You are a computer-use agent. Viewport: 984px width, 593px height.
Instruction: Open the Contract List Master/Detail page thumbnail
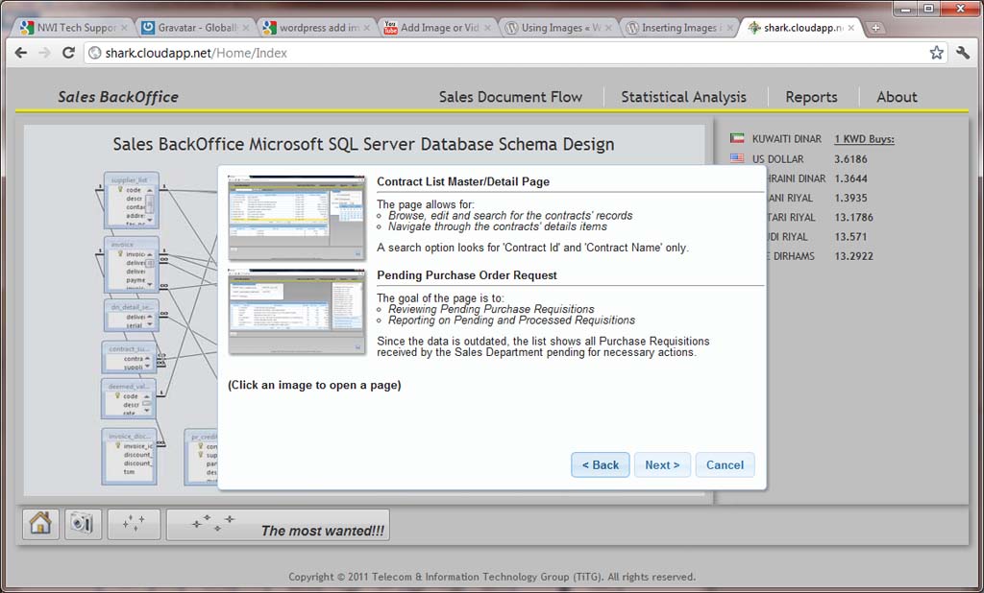click(x=296, y=216)
